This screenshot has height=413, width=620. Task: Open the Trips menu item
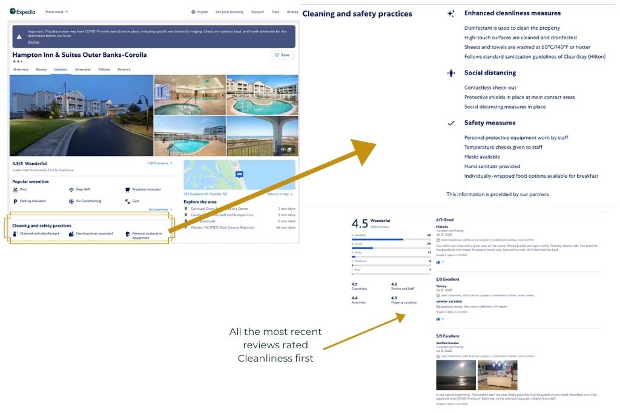click(x=275, y=12)
